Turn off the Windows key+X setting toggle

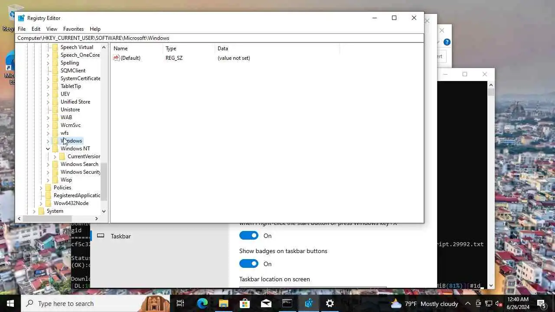tap(249, 236)
